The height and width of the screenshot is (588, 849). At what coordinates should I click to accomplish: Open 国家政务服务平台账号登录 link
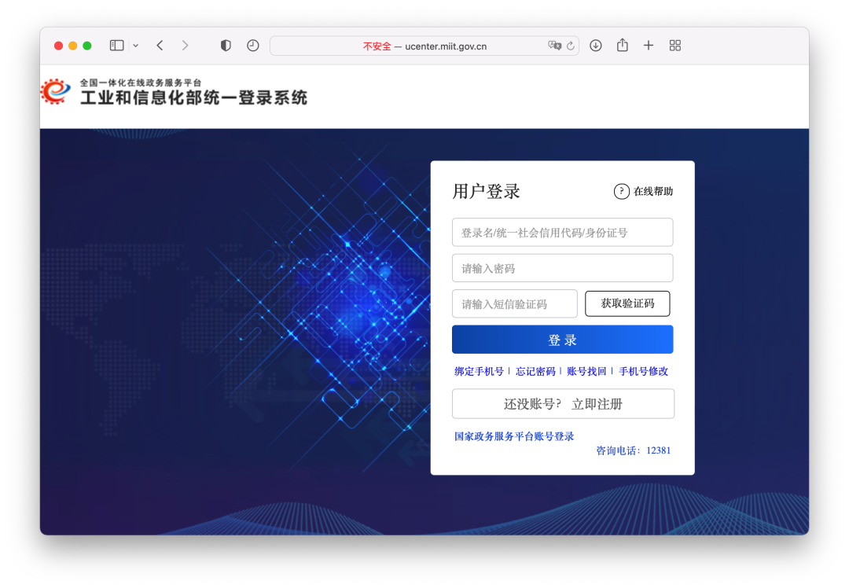[514, 436]
